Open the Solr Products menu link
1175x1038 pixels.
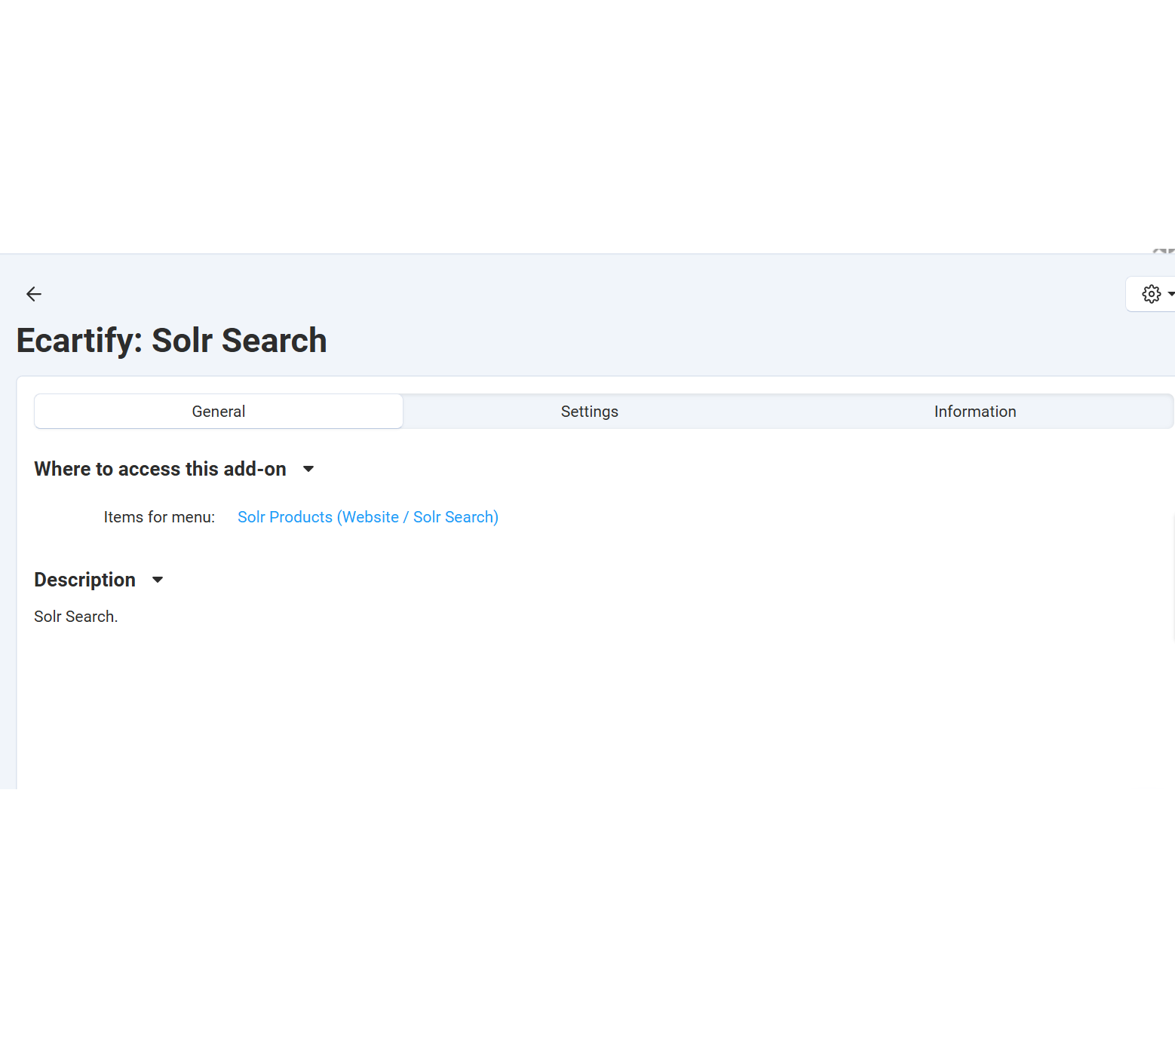[x=367, y=517]
